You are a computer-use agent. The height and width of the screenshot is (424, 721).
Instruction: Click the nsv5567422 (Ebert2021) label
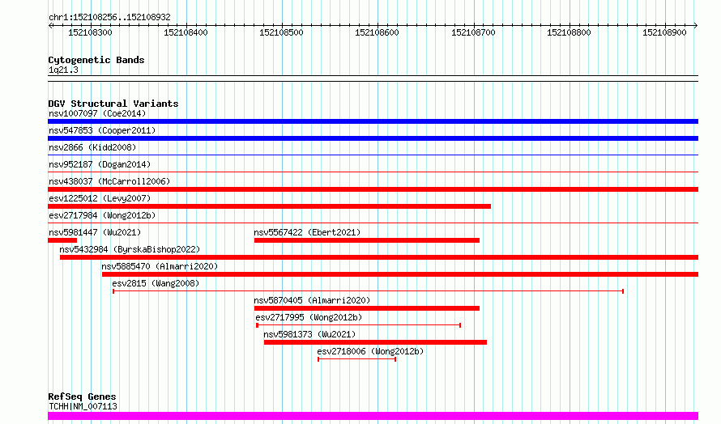(x=307, y=232)
